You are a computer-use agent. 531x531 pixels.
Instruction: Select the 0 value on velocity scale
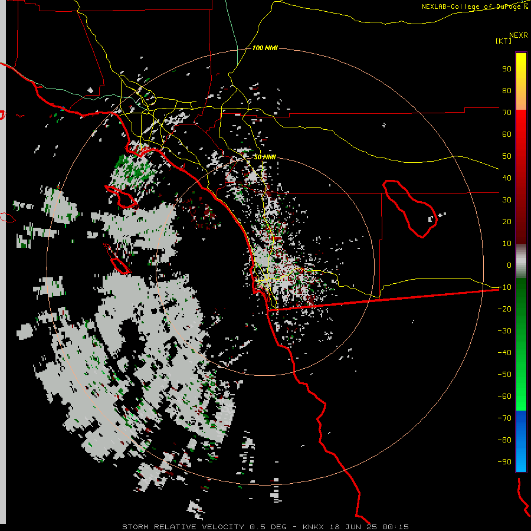[509, 265]
